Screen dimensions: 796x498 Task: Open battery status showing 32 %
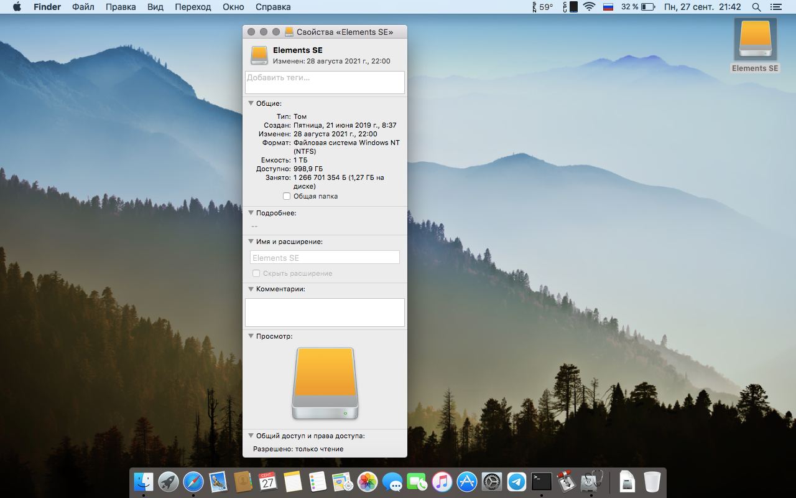coord(638,7)
